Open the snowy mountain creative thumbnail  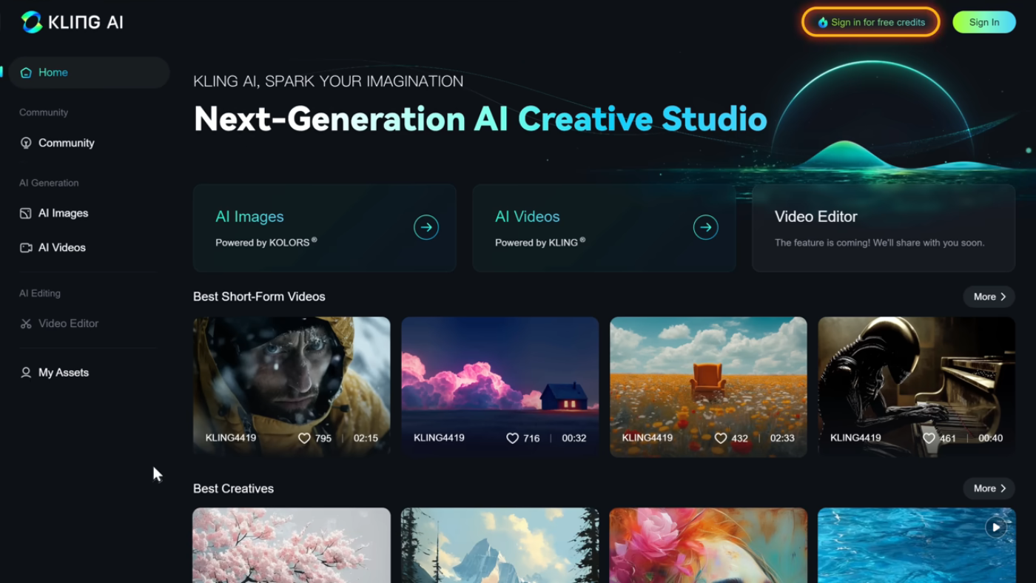500,545
